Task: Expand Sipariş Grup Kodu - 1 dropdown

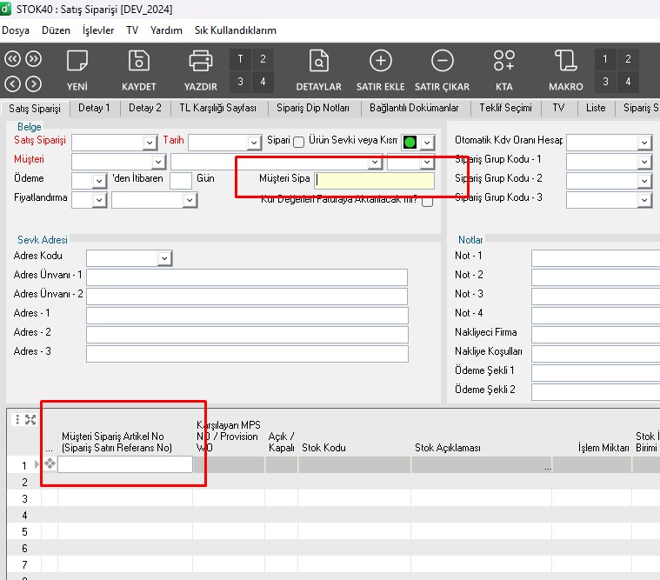Action: pyautogui.click(x=643, y=162)
